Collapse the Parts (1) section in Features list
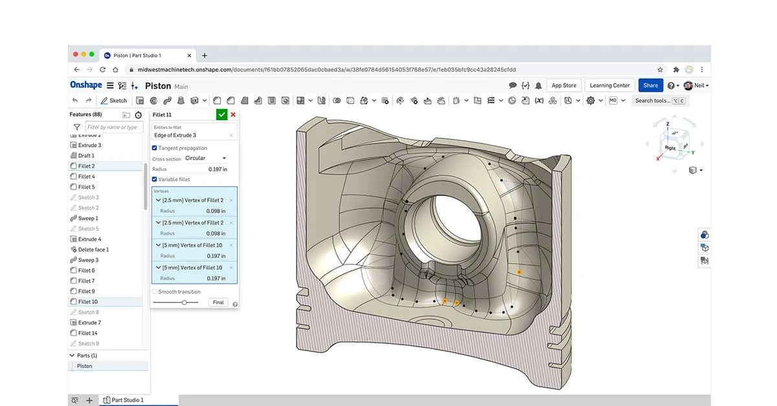Image resolution: width=777 pixels, height=406 pixels. 73,355
